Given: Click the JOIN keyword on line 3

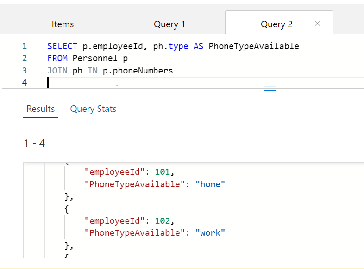Looking at the screenshot, I should (57, 71).
